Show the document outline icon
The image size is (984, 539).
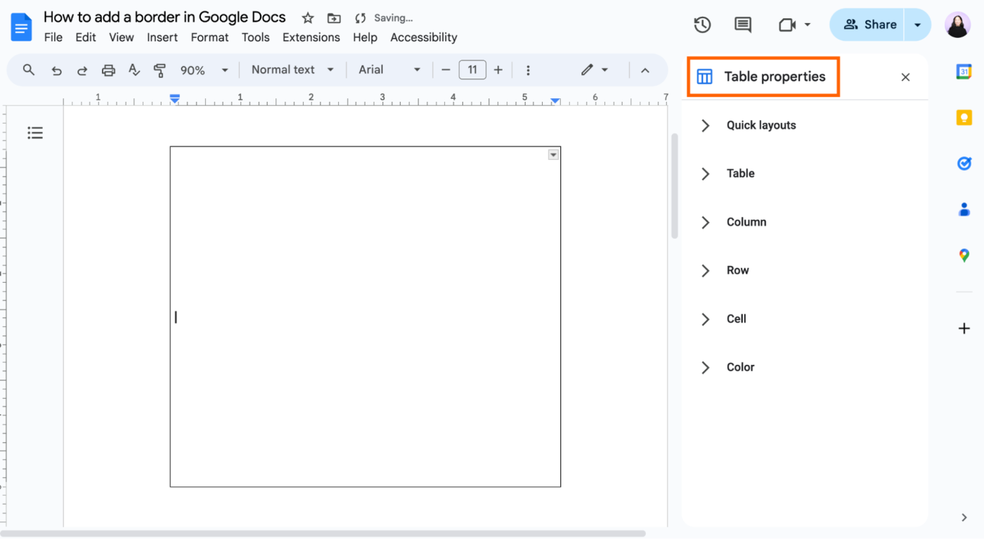(x=35, y=133)
